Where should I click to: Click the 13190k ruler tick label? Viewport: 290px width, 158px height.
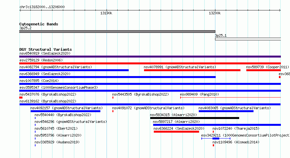coord(106,13)
